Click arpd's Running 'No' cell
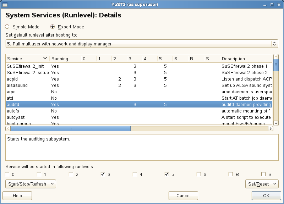The width and height of the screenshot is (284, 204). click(54, 92)
